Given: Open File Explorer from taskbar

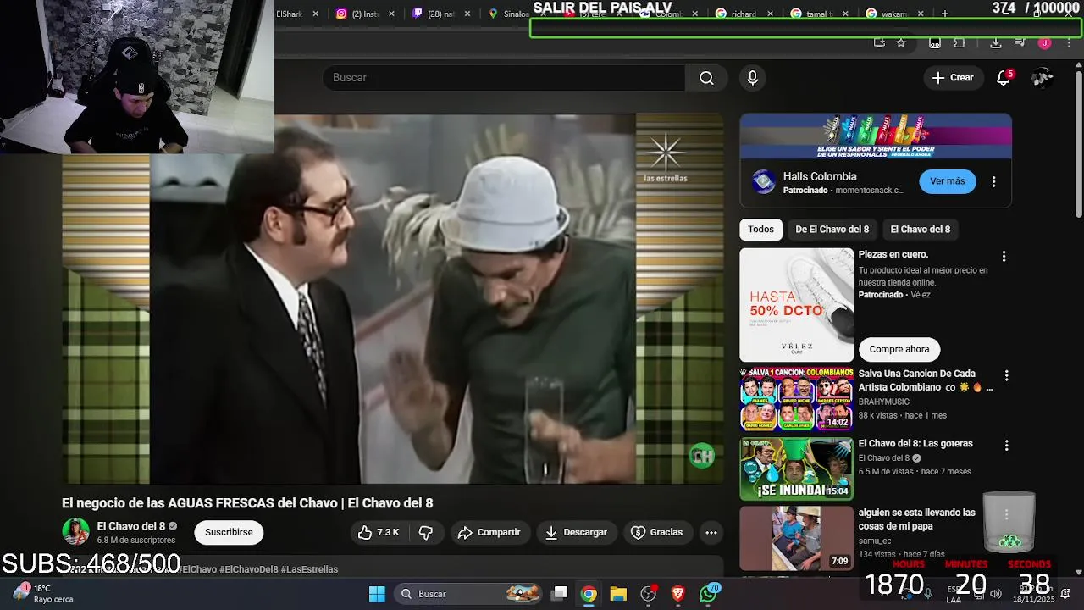Looking at the screenshot, I should click(x=618, y=594).
